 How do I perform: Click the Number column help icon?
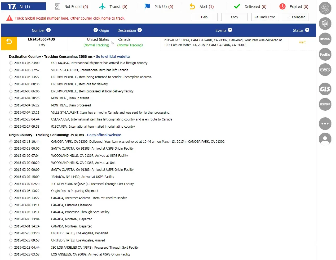click(48, 30)
